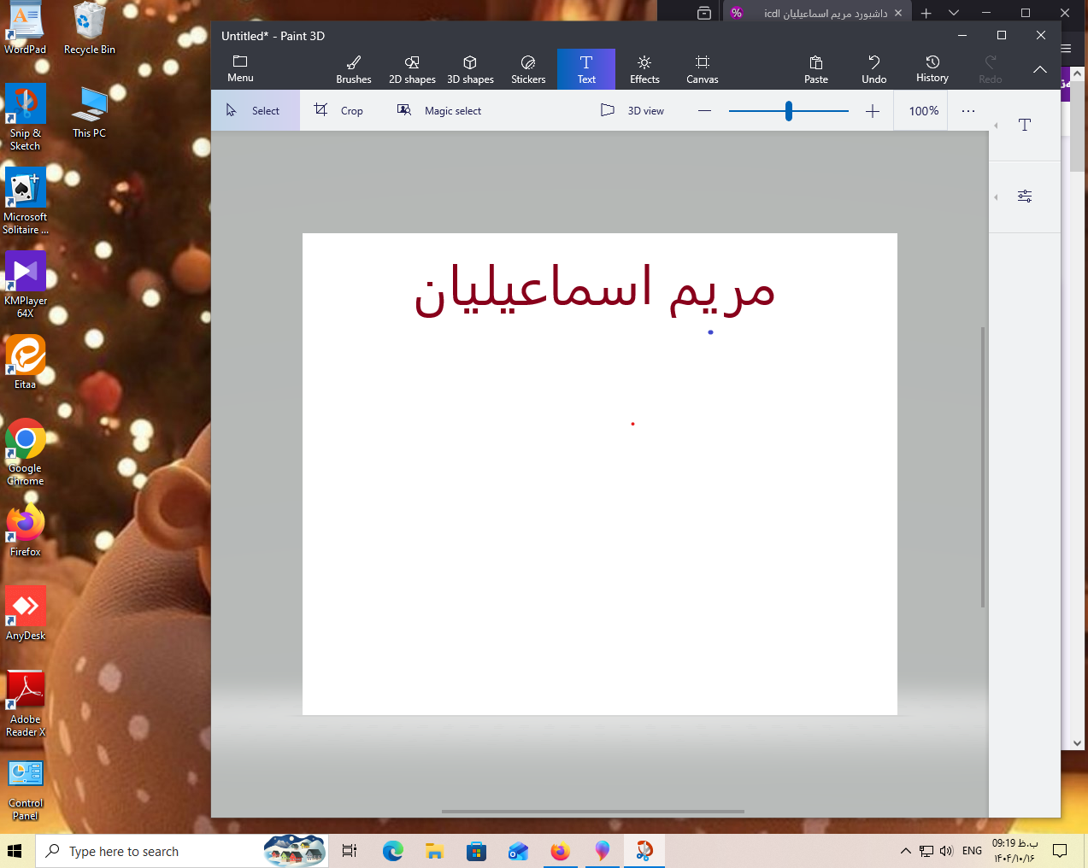
Task: Collapse the ribbon with the chevron
Action: coord(1039,69)
